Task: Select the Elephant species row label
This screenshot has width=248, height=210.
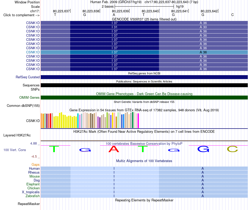Action: pyautogui.click(x=33, y=184)
